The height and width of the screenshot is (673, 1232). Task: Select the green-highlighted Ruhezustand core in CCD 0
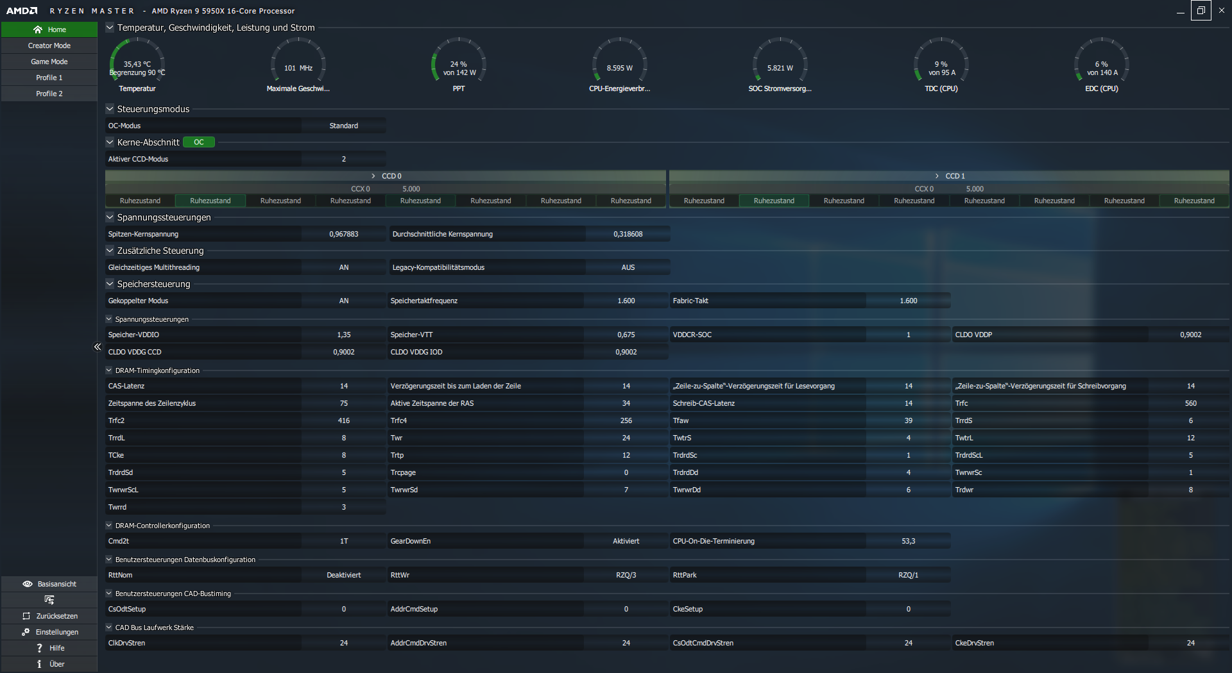210,201
